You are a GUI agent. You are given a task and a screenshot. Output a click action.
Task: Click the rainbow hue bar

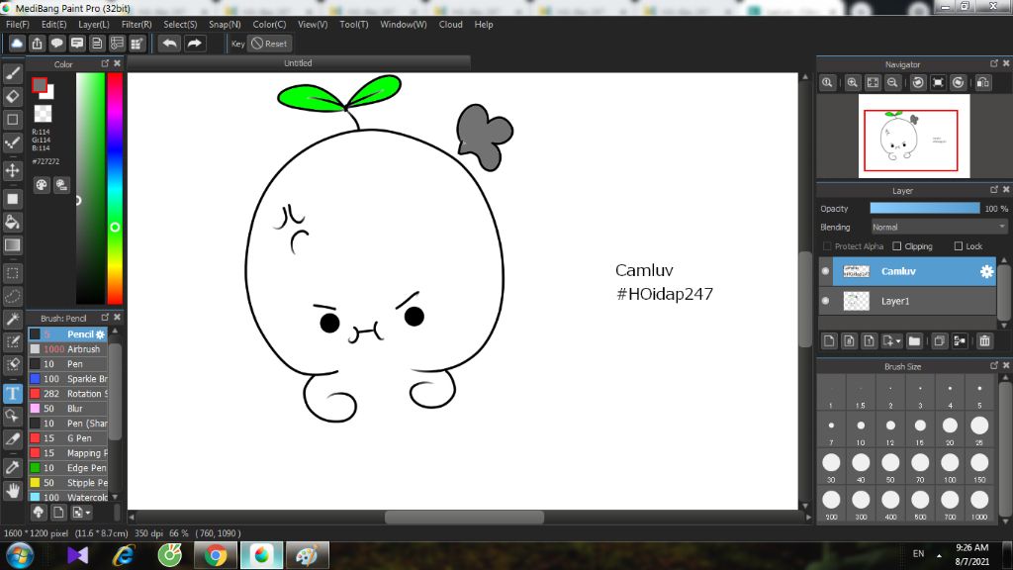tap(115, 187)
